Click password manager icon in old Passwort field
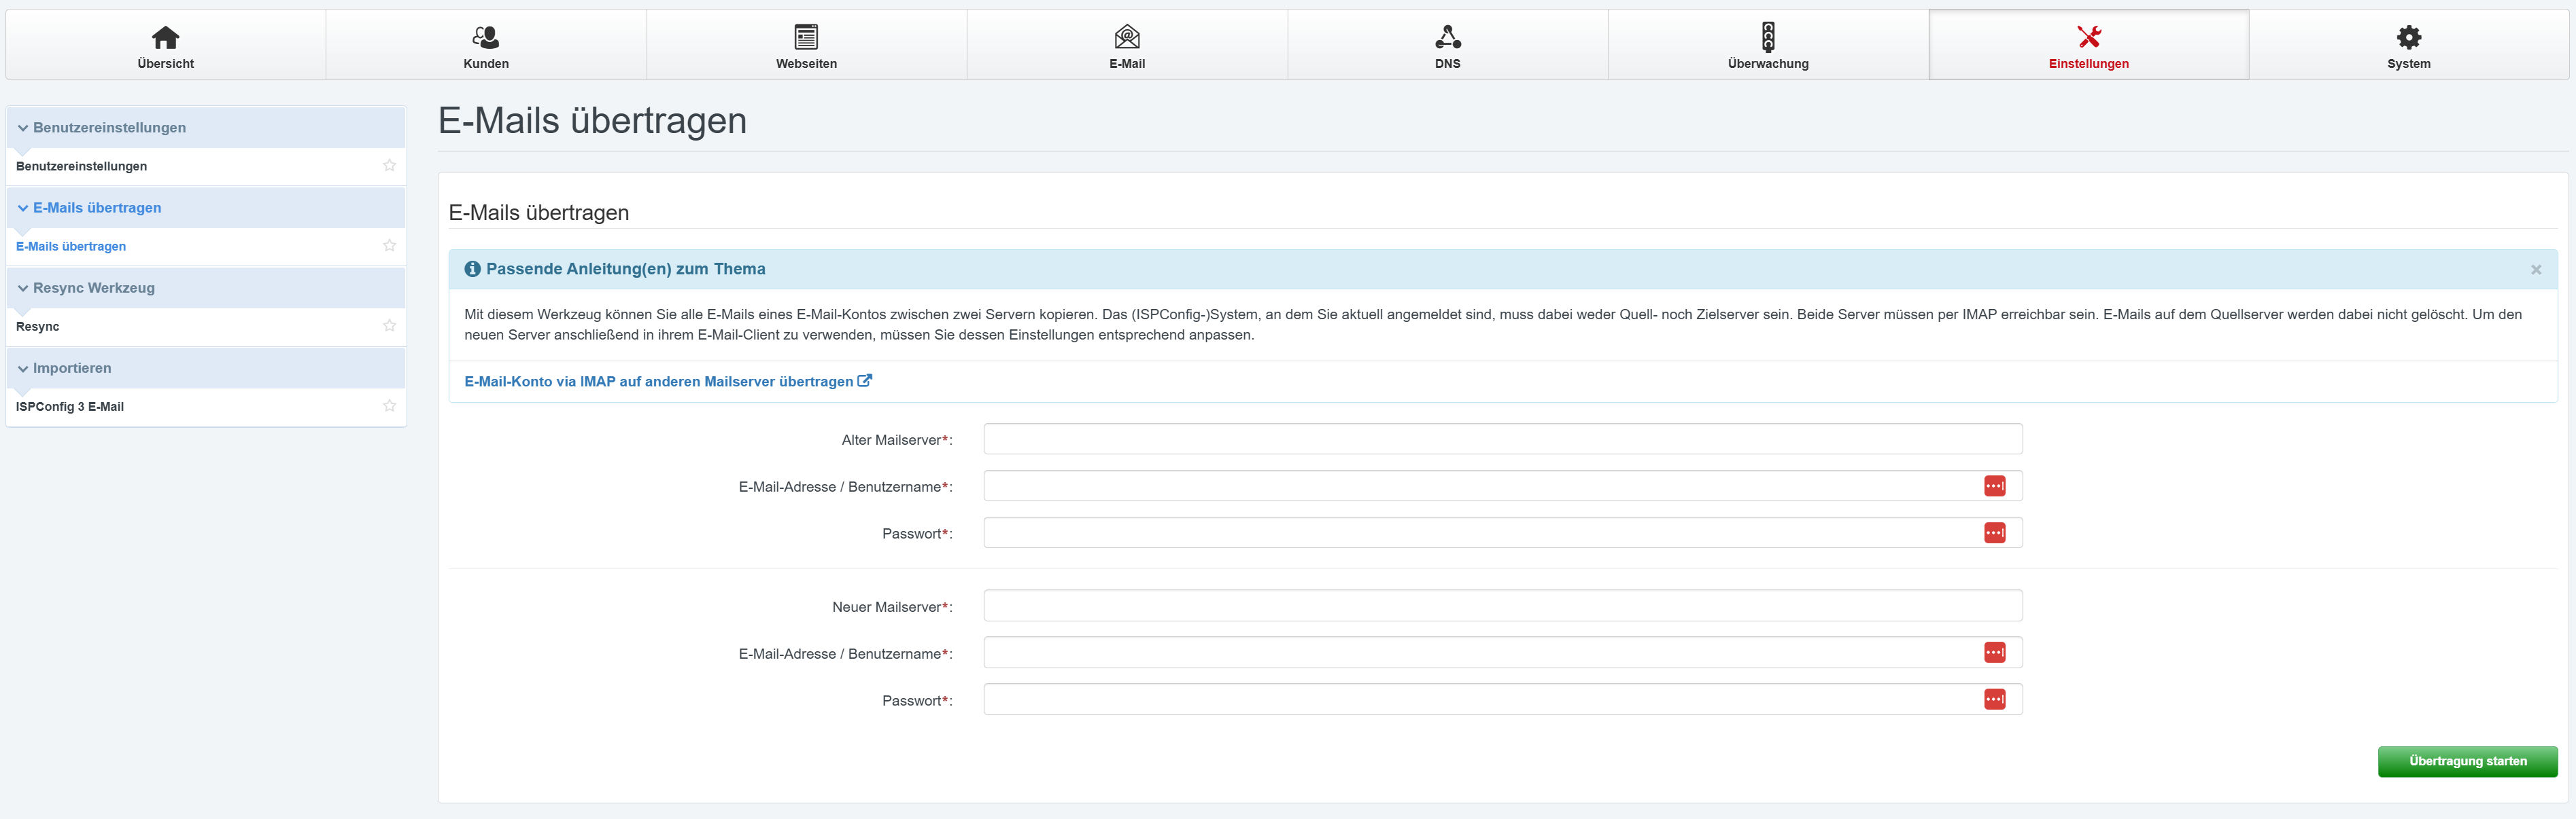 (x=1994, y=532)
